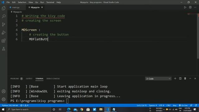Open the Selection menu

click(x=22, y=2)
